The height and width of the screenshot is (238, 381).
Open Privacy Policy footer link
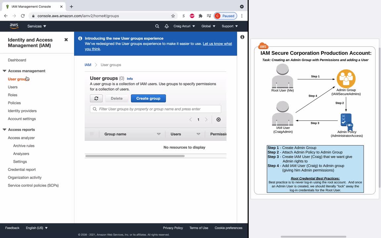pos(173,228)
